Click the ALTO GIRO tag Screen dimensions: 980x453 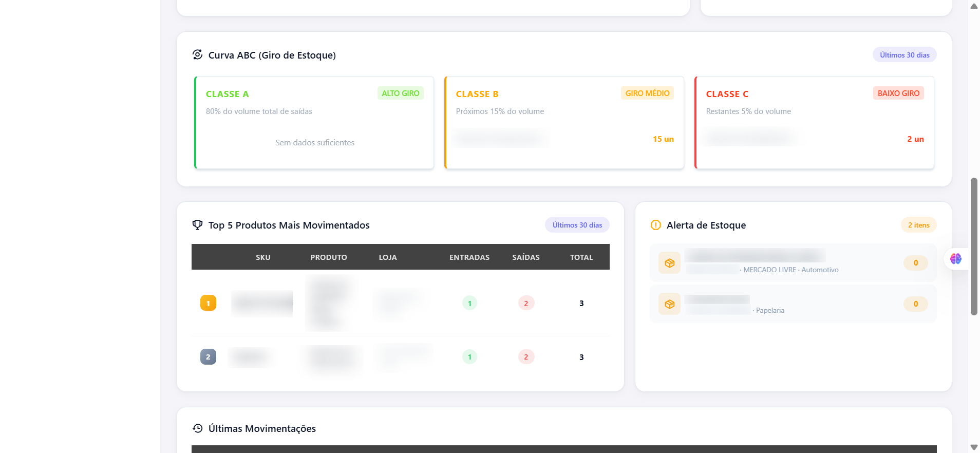tap(401, 93)
